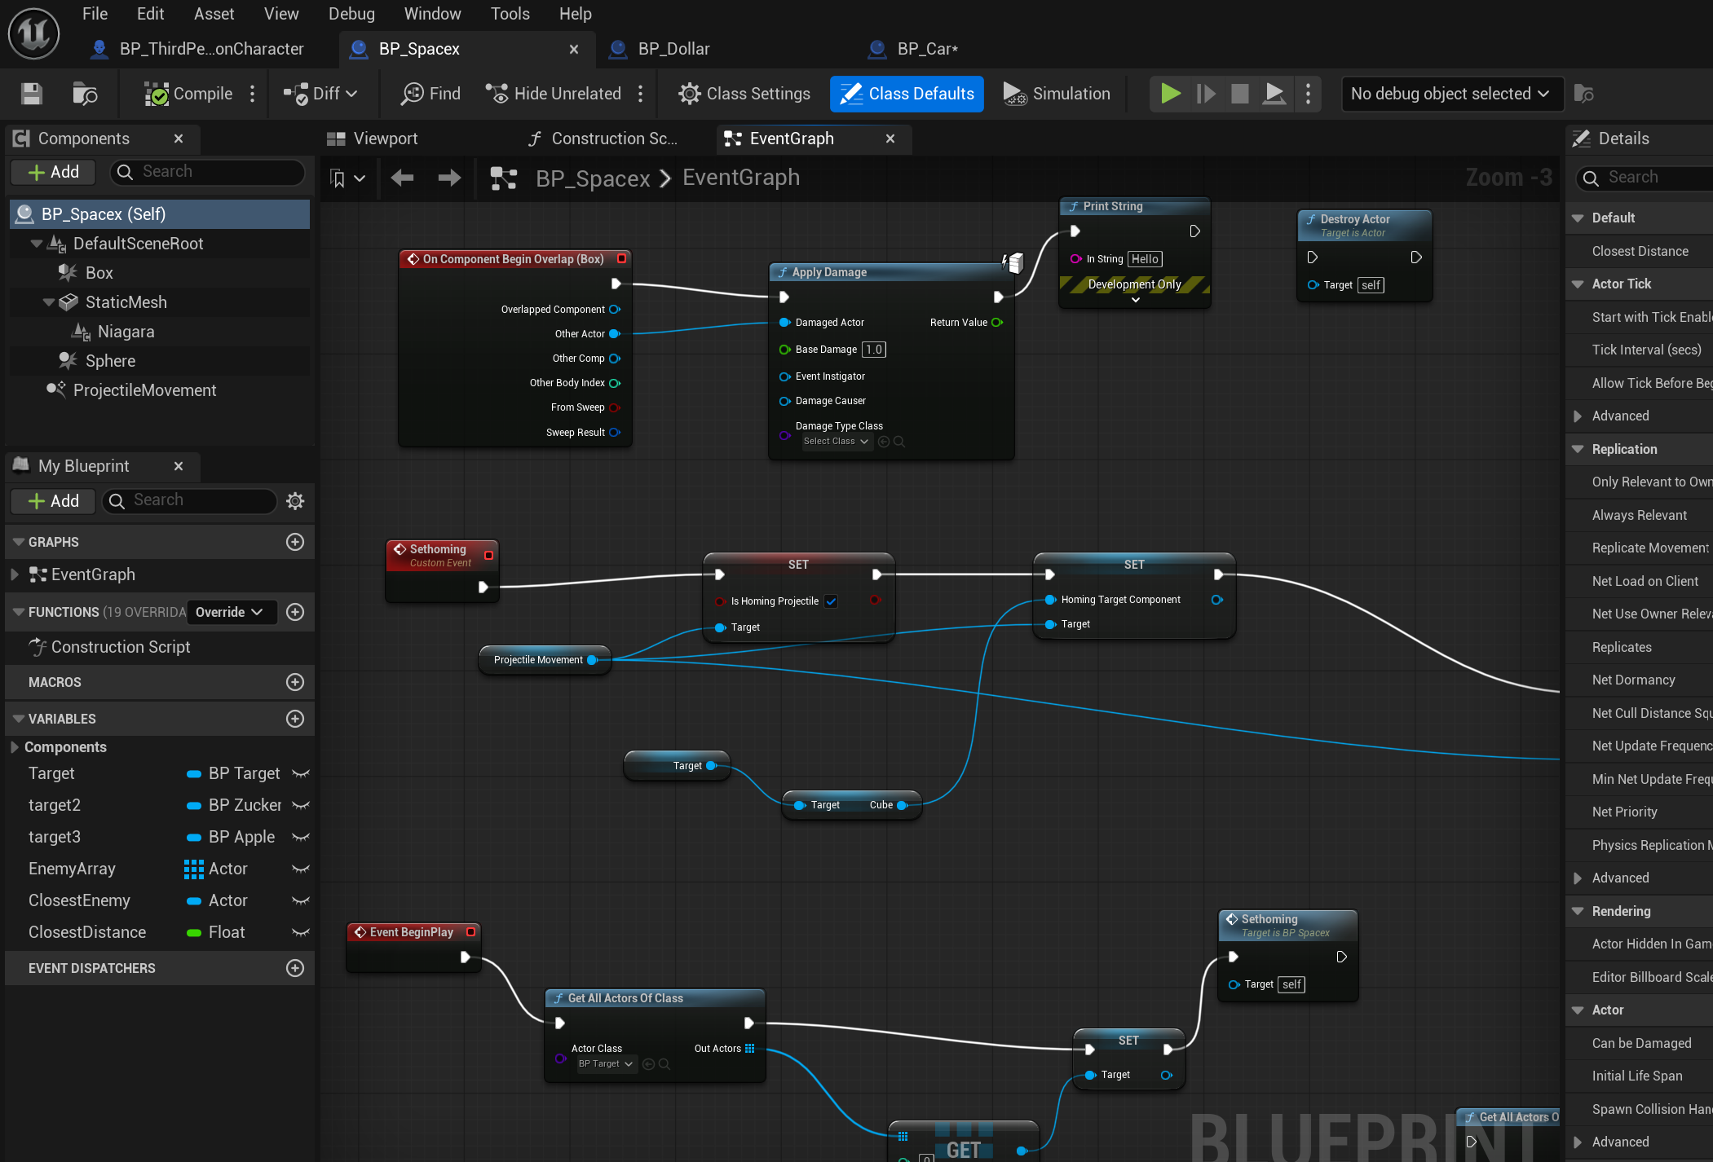Uncheck Is Homing Projectile checkbox
The image size is (1713, 1162).
[831, 601]
